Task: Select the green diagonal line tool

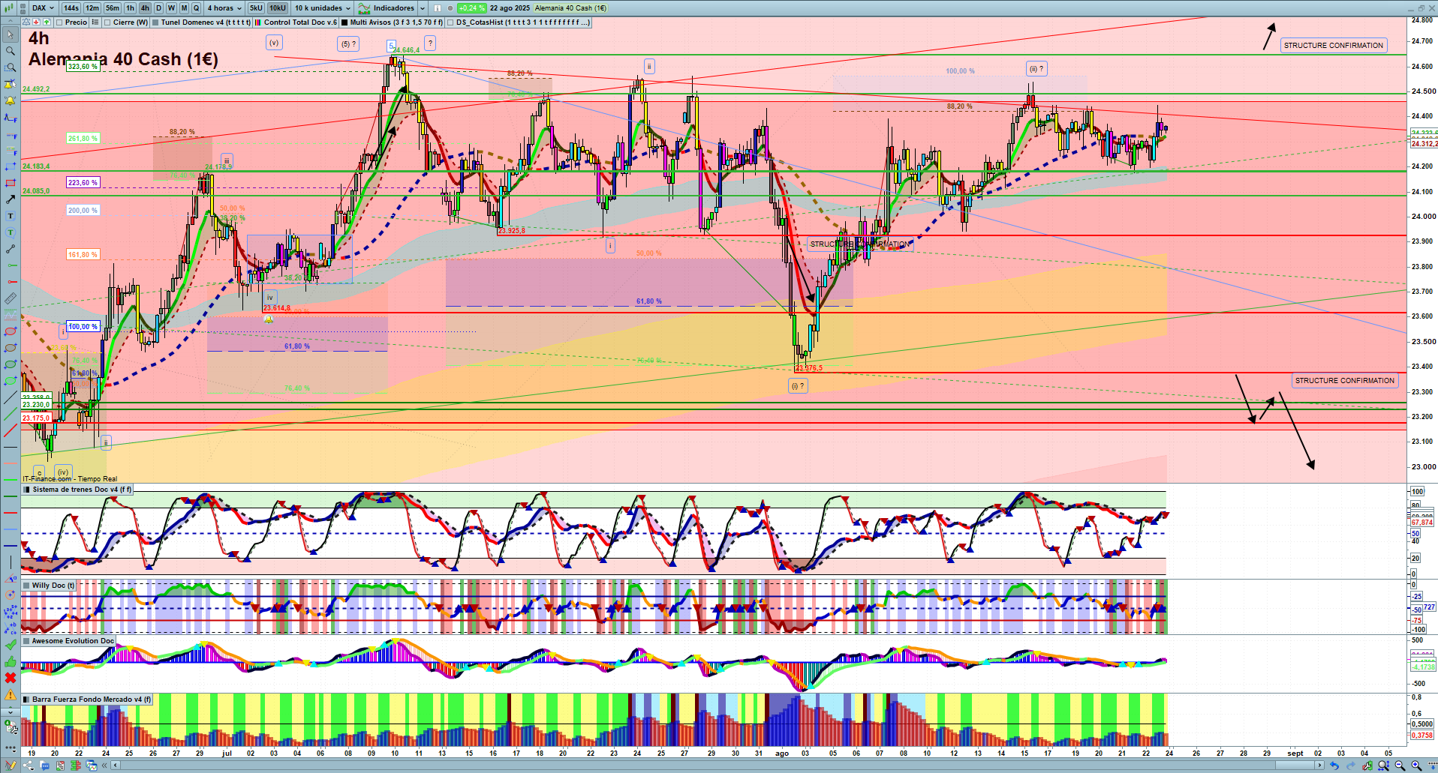Action: (11, 414)
